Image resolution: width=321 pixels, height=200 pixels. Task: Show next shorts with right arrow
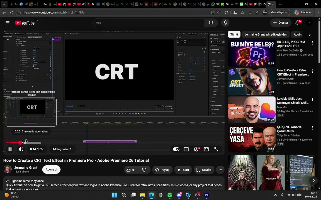[313, 180]
